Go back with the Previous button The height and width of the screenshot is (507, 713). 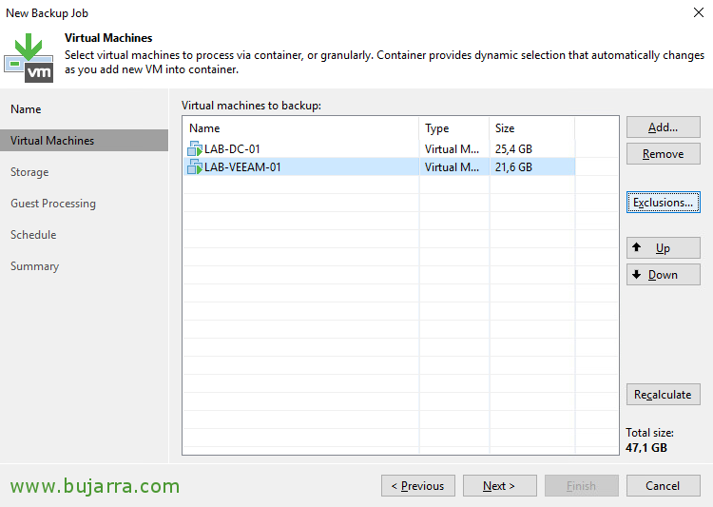(418, 486)
